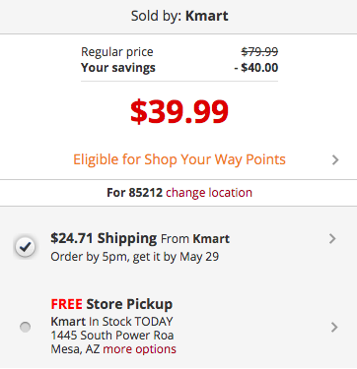Viewport: 357px width, 369px height.
Task: Click the 1445 South Power Road address
Action: (112, 336)
